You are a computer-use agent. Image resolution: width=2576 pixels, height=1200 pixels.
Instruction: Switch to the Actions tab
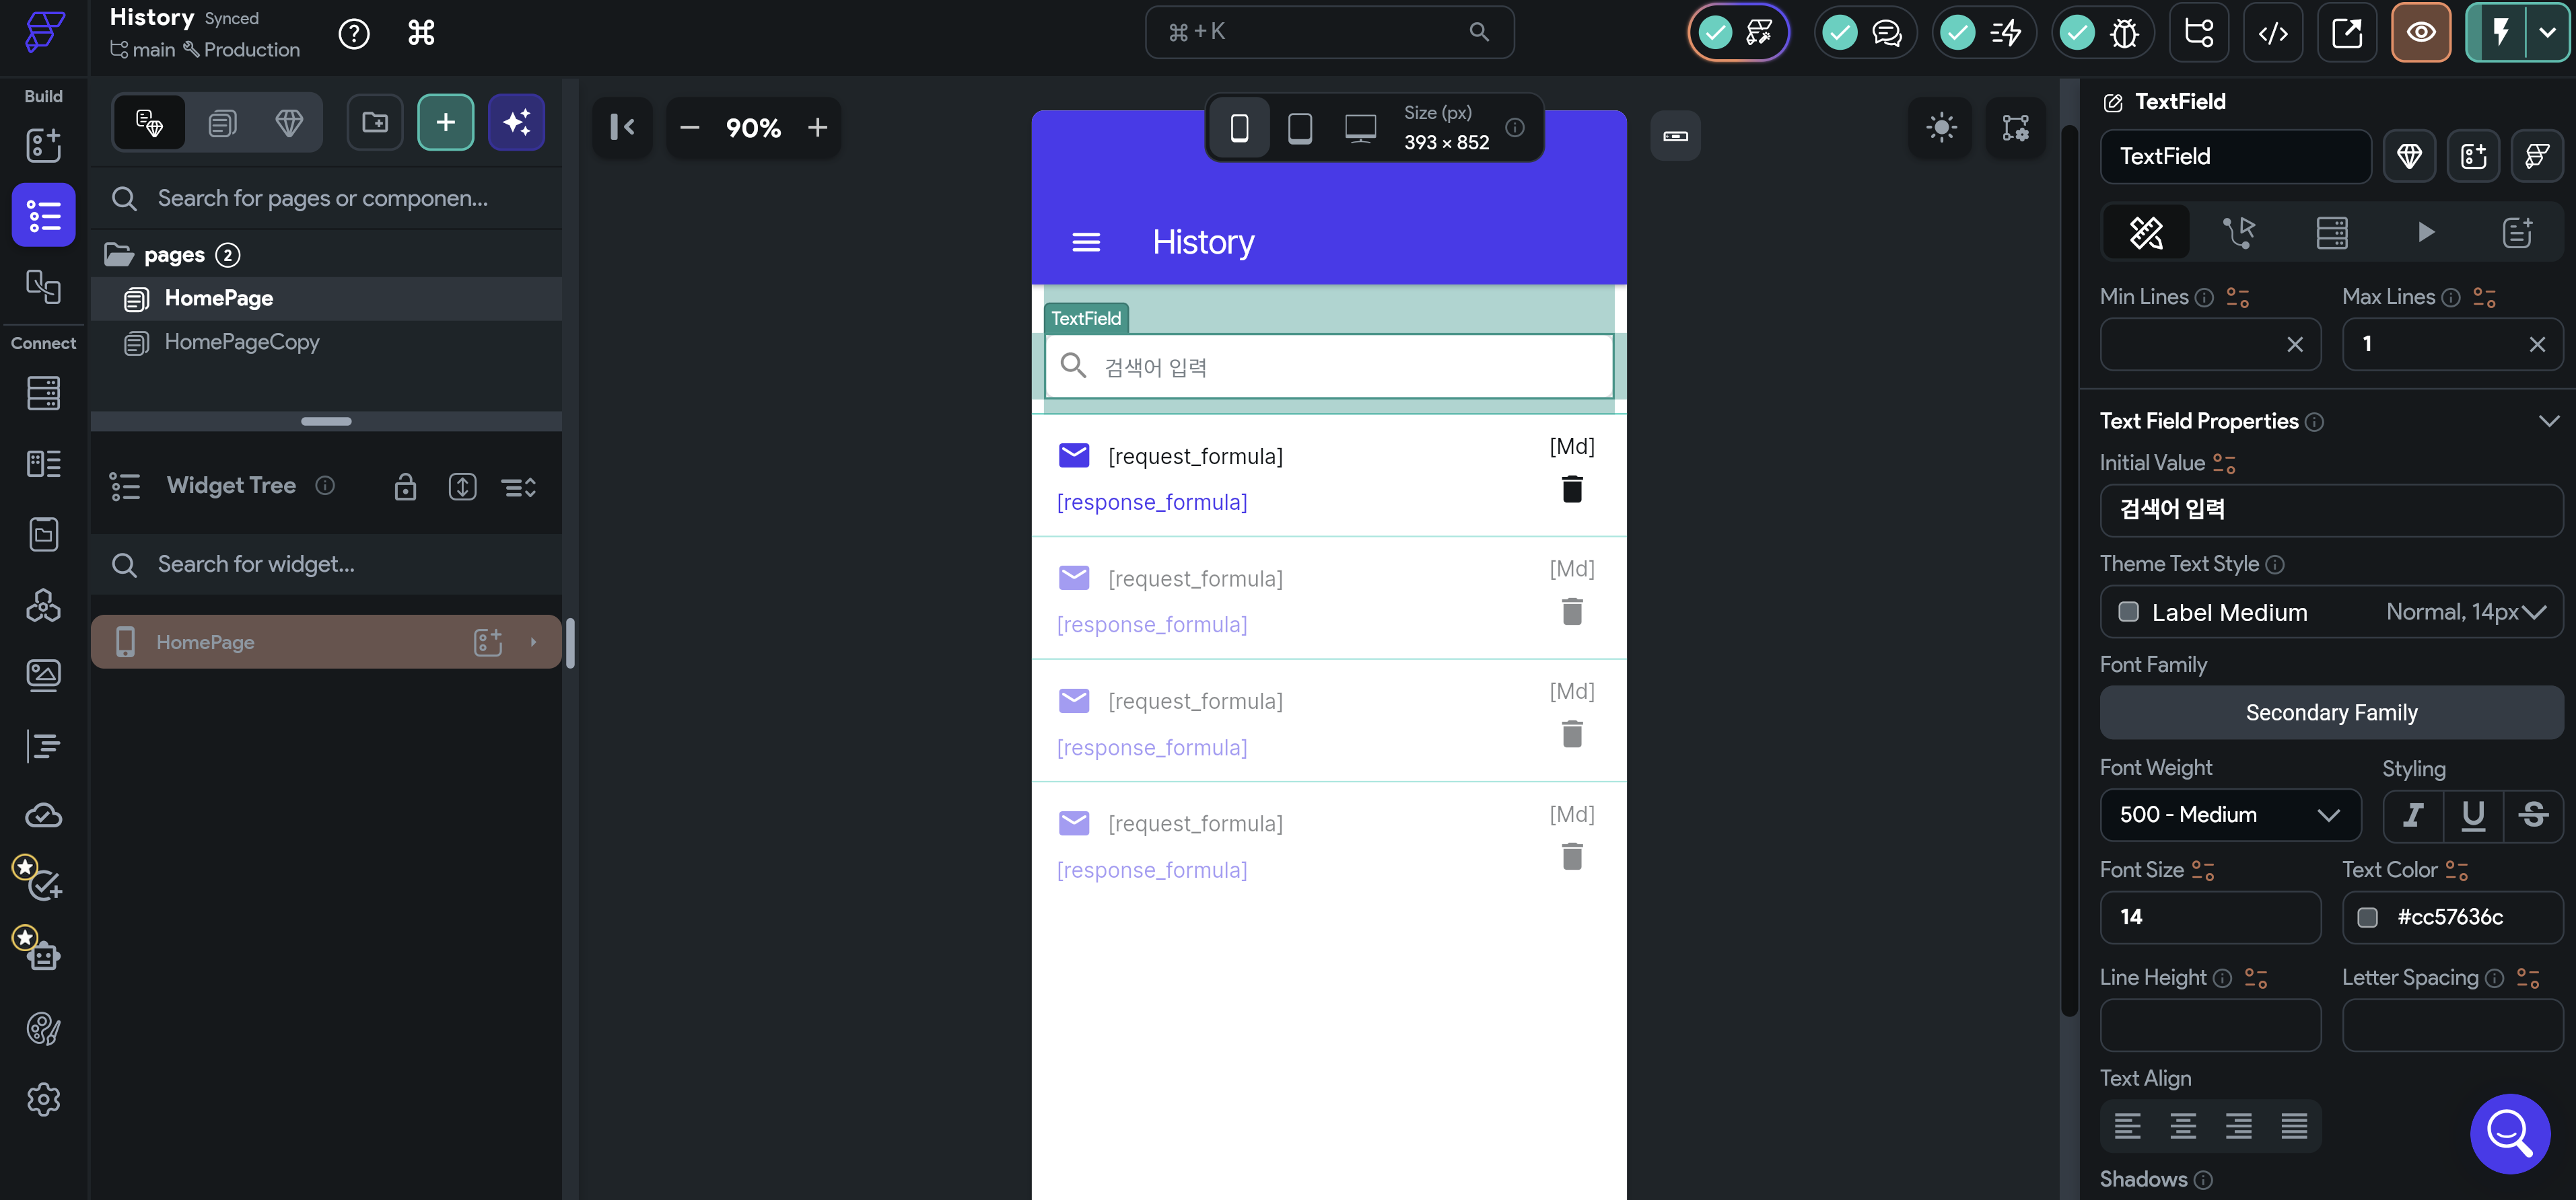pos(2239,233)
